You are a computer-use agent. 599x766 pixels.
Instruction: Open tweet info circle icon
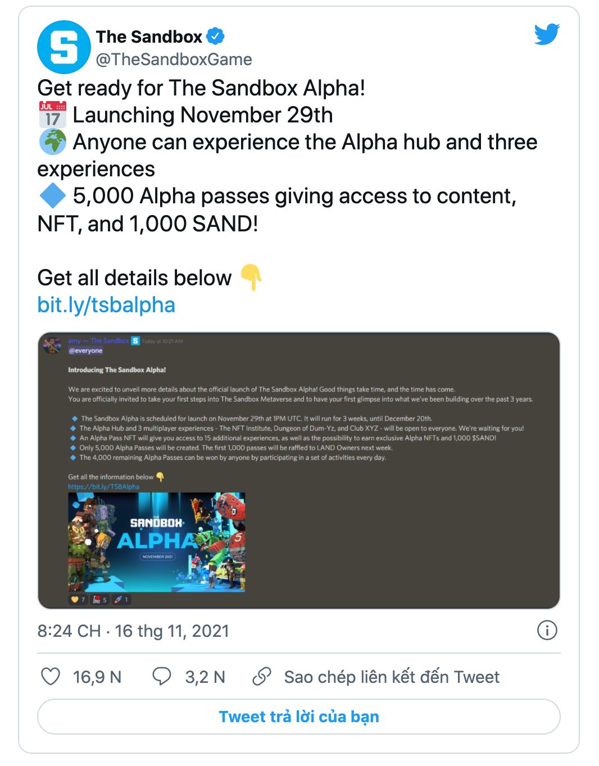point(547,630)
